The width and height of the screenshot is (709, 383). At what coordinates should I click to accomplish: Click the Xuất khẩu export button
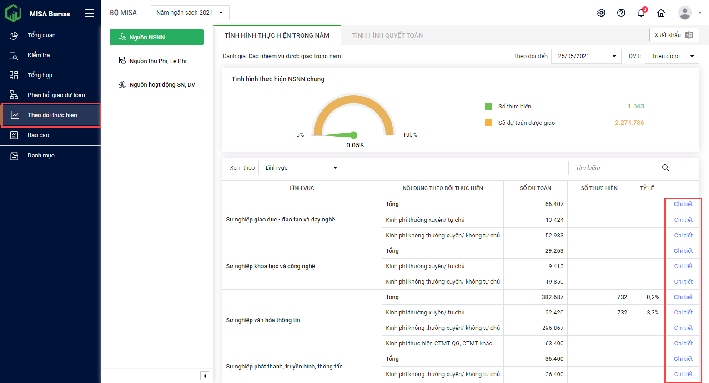674,35
